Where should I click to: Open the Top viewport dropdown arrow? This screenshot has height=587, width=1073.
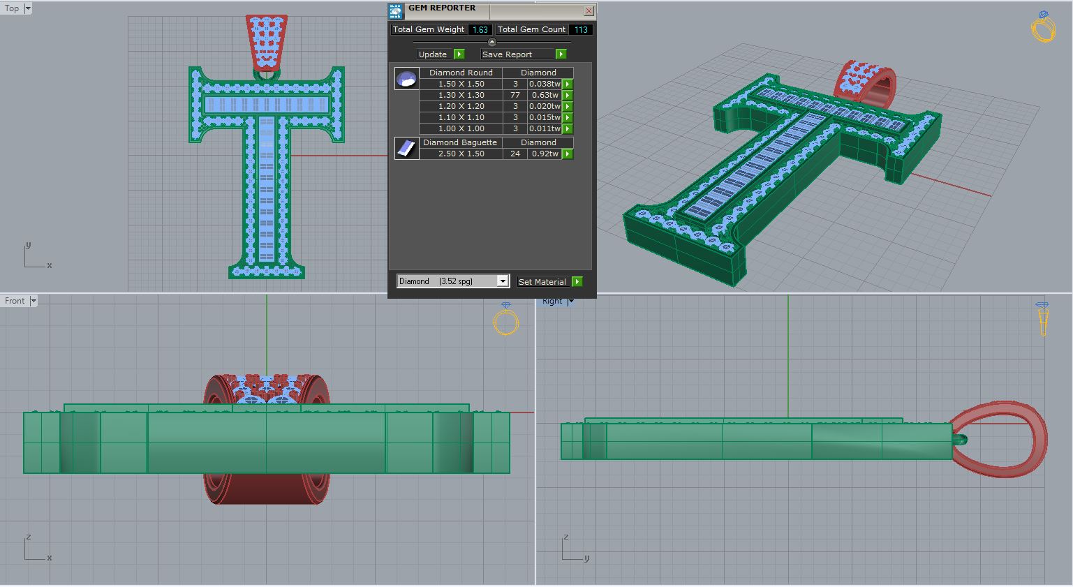(x=28, y=8)
